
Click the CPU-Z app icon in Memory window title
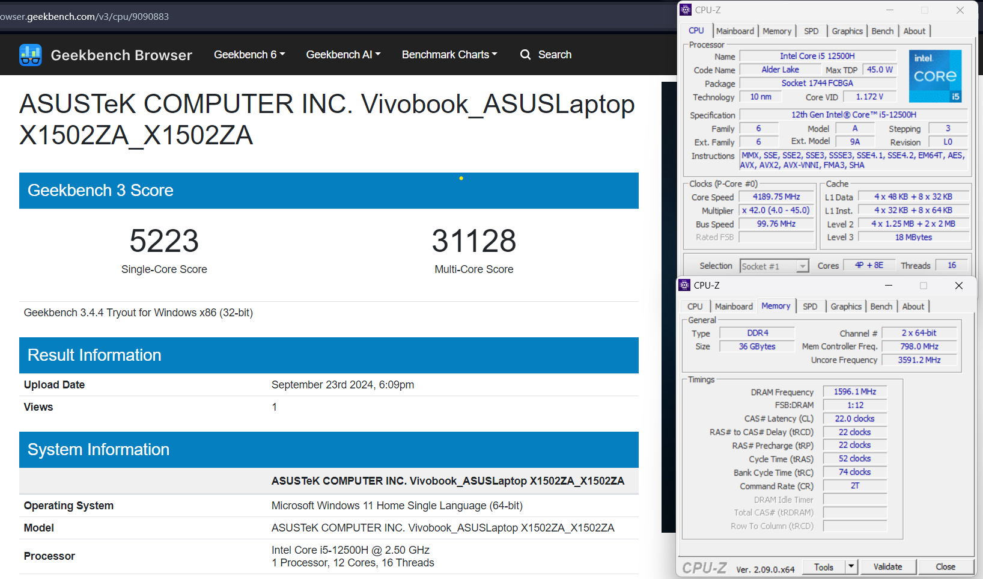[685, 285]
